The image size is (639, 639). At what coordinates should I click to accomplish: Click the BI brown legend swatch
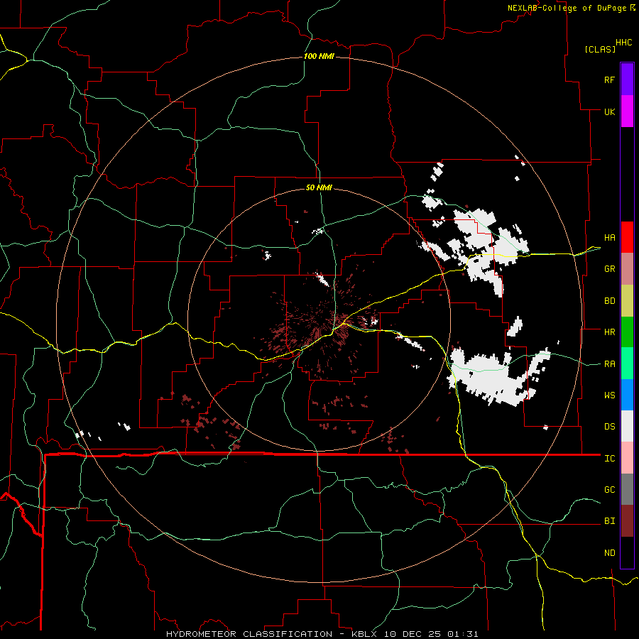(627, 521)
